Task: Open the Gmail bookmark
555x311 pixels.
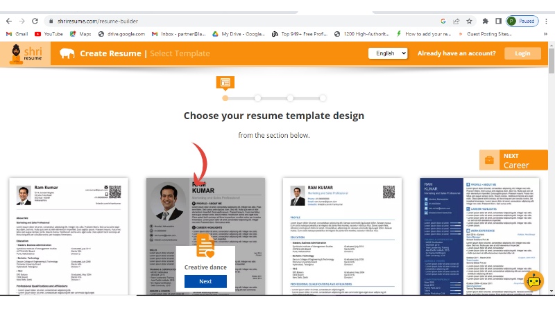Action: (17, 33)
